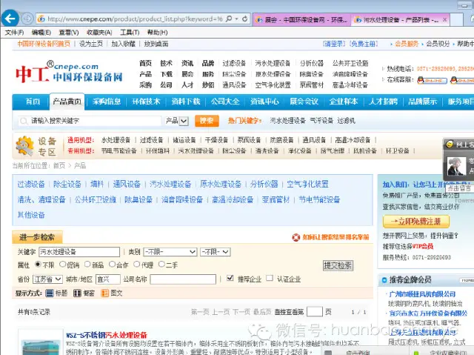Go to the 公司大全 nav tab
The image size is (474, 355).
[225, 102]
